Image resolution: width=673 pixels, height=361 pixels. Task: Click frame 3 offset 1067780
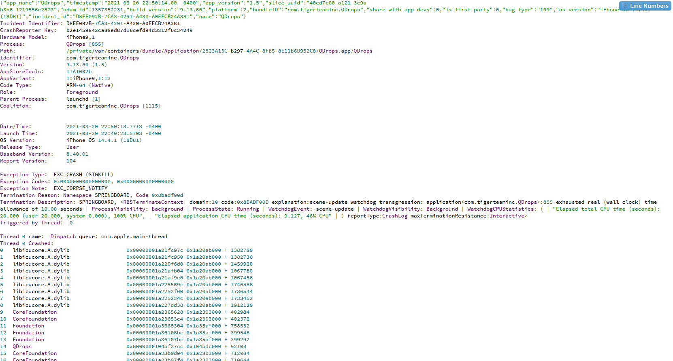pos(242,271)
